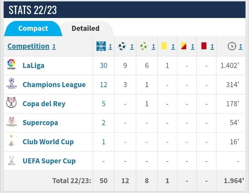Open the Detailed tab

click(85, 29)
